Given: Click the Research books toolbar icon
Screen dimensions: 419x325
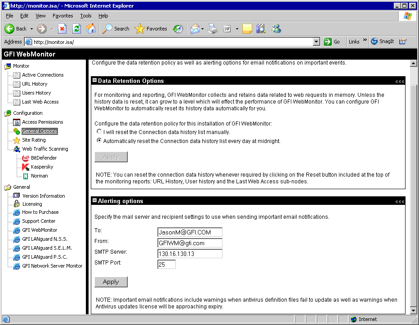Looking at the screenshot, I should coord(261,29).
